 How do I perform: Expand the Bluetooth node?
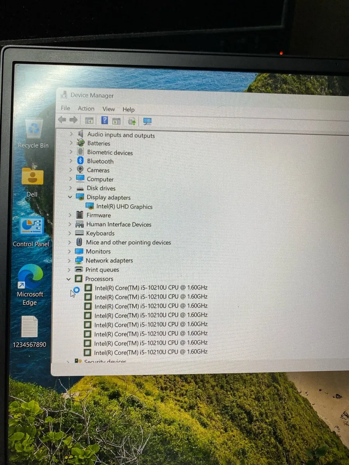71,160
